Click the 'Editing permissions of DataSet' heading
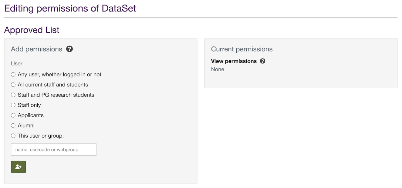Viewport: 402px width, 188px height. click(70, 8)
